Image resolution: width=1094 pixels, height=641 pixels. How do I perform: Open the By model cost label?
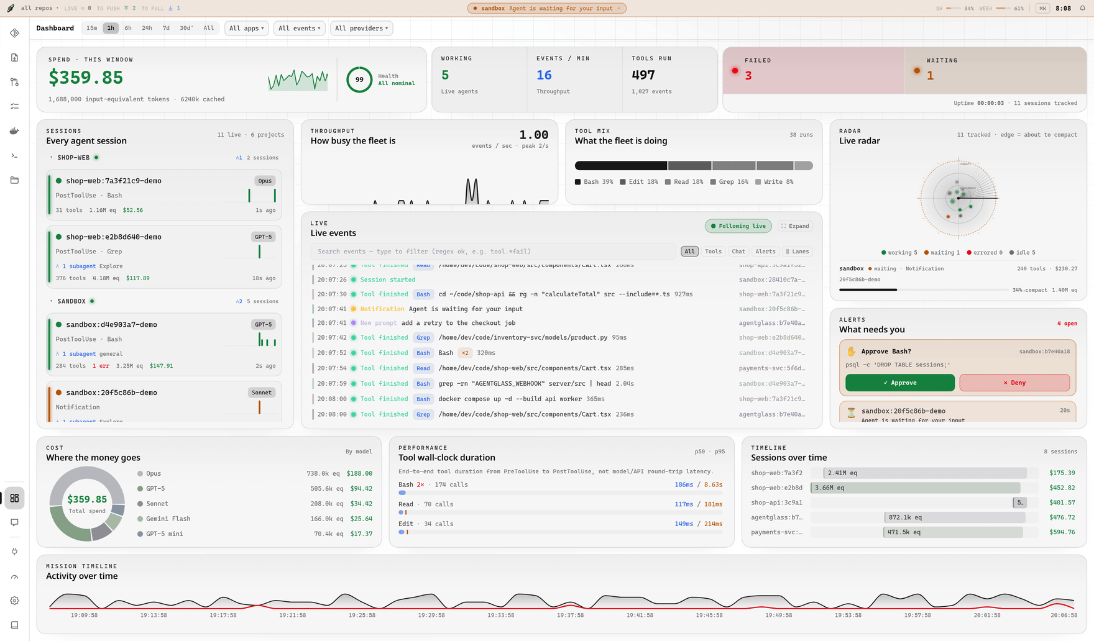(x=359, y=452)
